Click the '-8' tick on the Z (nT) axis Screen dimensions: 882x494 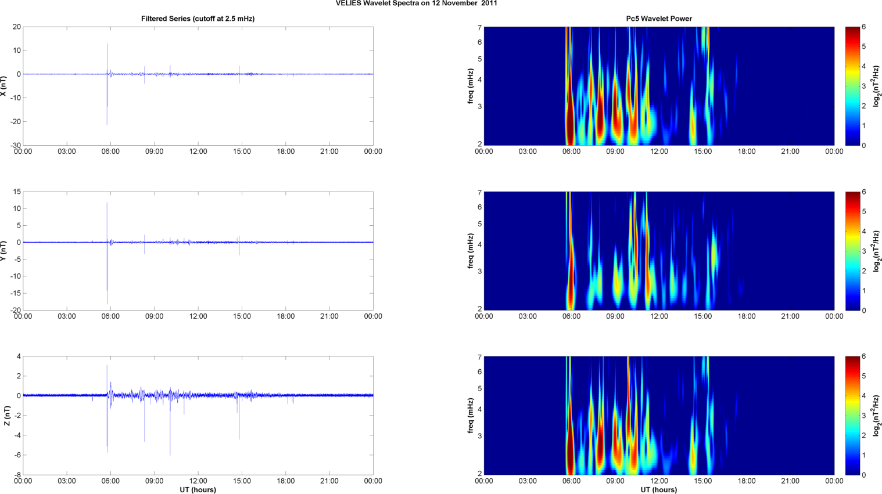[17, 475]
